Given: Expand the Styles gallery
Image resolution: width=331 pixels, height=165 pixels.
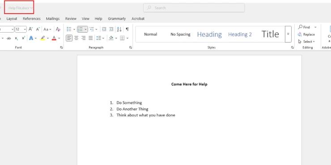Looking at the screenshot, I should click(288, 34).
